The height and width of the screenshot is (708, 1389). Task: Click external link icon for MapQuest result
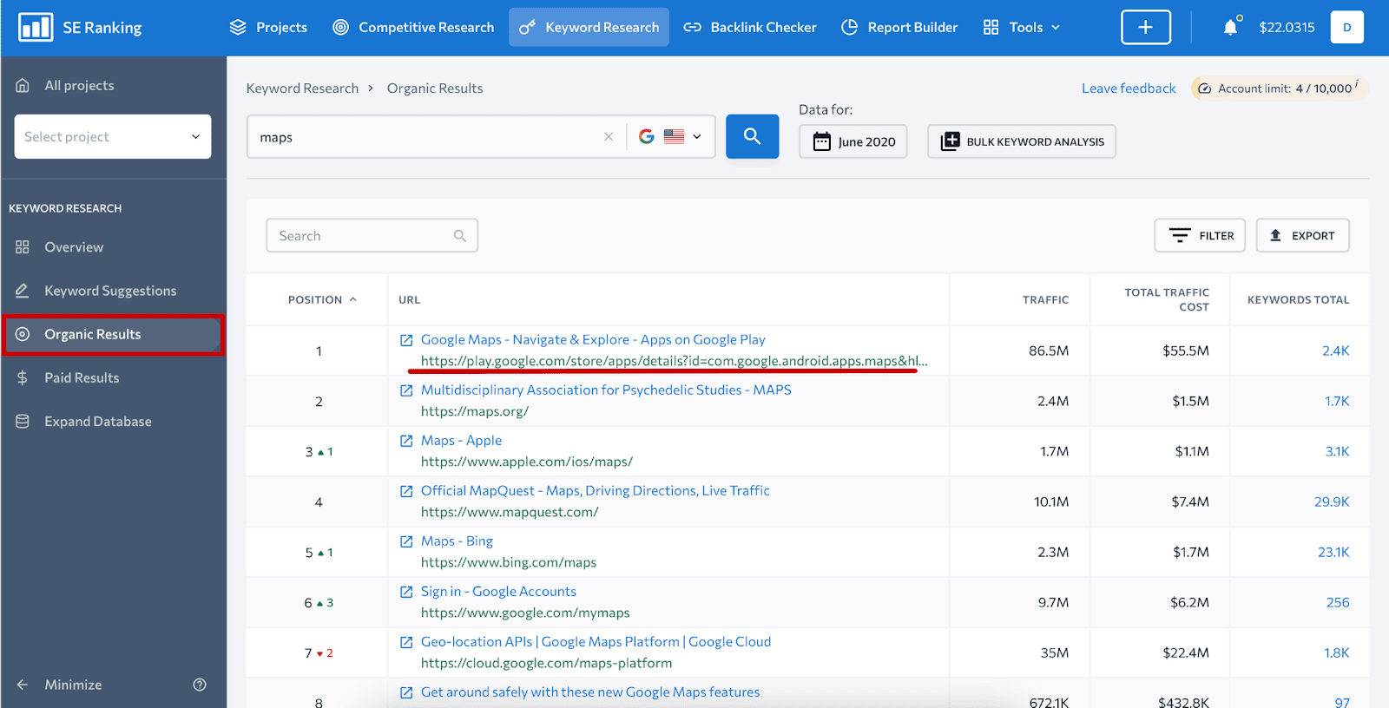pyautogui.click(x=406, y=491)
